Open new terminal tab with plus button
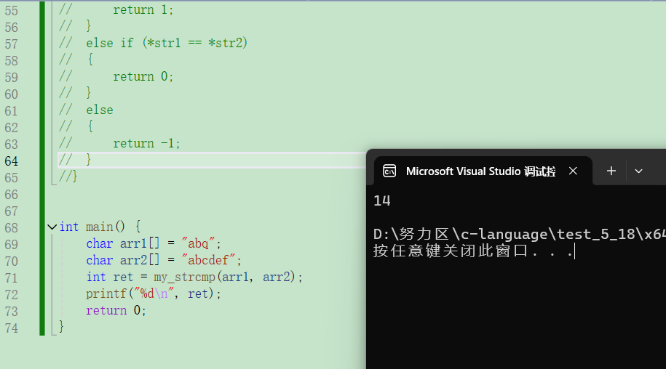Viewport: 666px width, 369px height. tap(611, 171)
